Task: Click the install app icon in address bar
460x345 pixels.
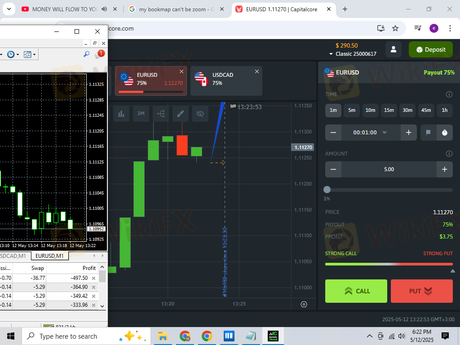Action: pyautogui.click(x=381, y=28)
